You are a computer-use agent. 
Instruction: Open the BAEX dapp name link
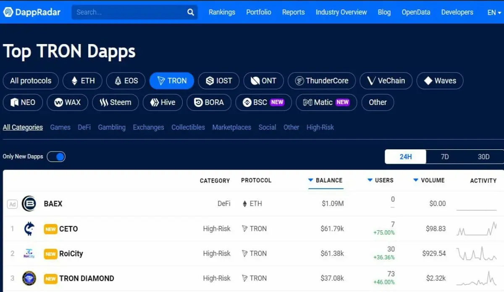click(x=53, y=204)
